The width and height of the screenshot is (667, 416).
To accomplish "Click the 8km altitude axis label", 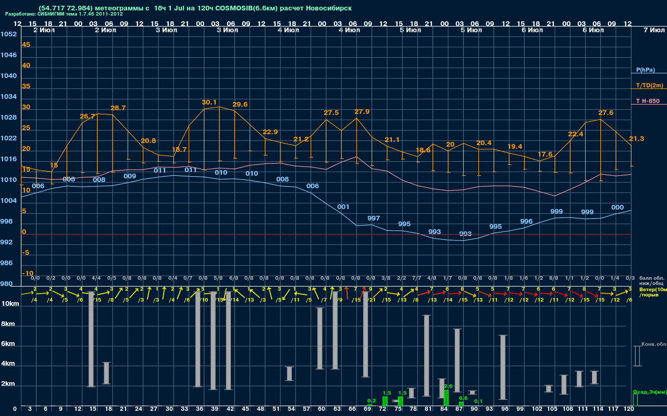I will 7,323.
